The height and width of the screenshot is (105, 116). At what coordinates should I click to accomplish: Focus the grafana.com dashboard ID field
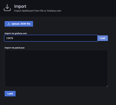point(51,38)
